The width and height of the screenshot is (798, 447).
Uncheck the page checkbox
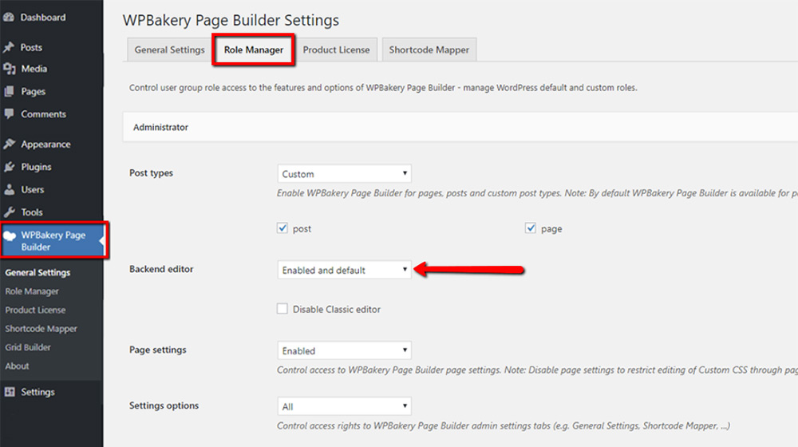(x=531, y=228)
